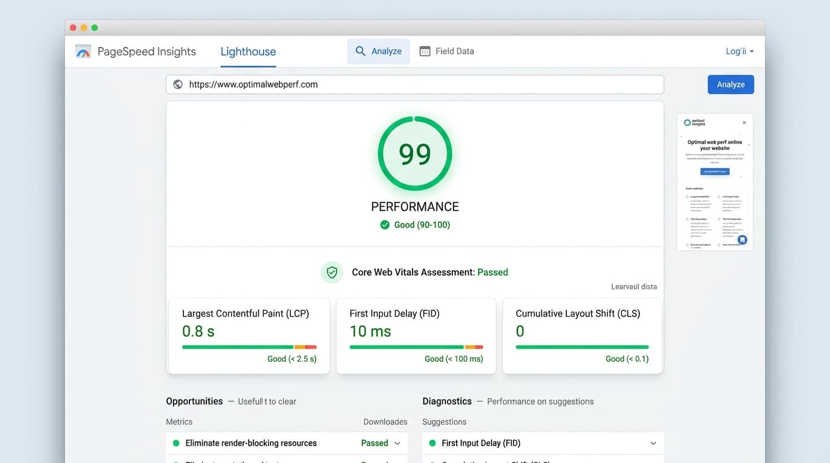Screen dimensions: 830x463
Task: Select the Analyze tab with magnifier
Action: point(378,51)
